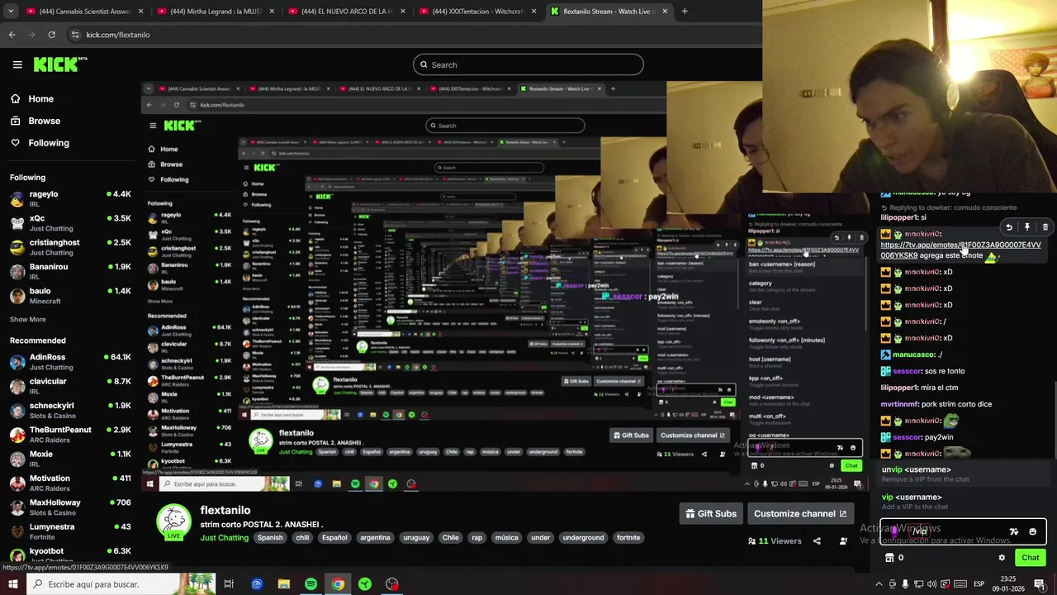Screen dimensions: 1057x595
Task: Open cristianghost channel in Following list
Action: [x=70, y=247]
